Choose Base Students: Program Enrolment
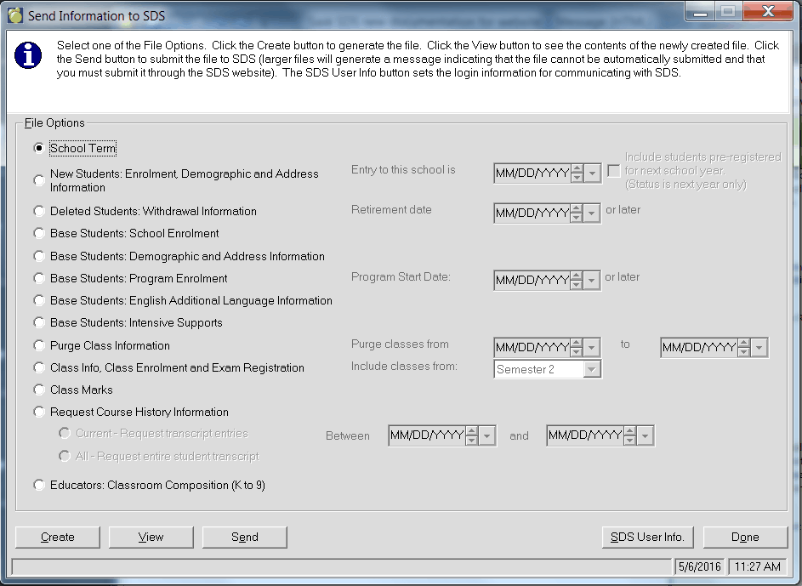The image size is (802, 586). 38,277
